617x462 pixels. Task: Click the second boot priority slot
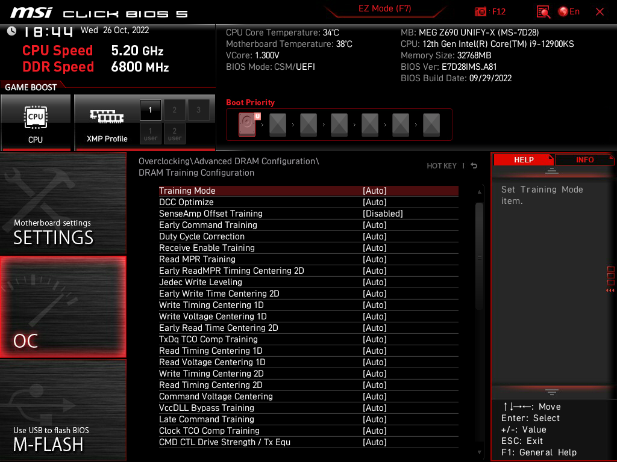click(x=278, y=125)
